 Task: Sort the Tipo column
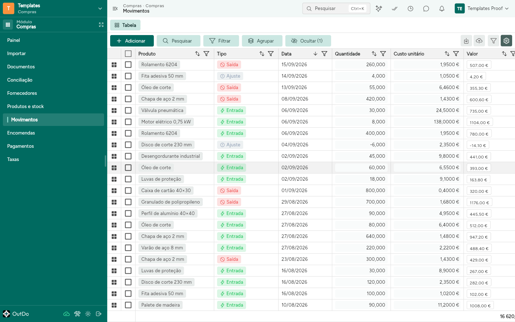262,54
